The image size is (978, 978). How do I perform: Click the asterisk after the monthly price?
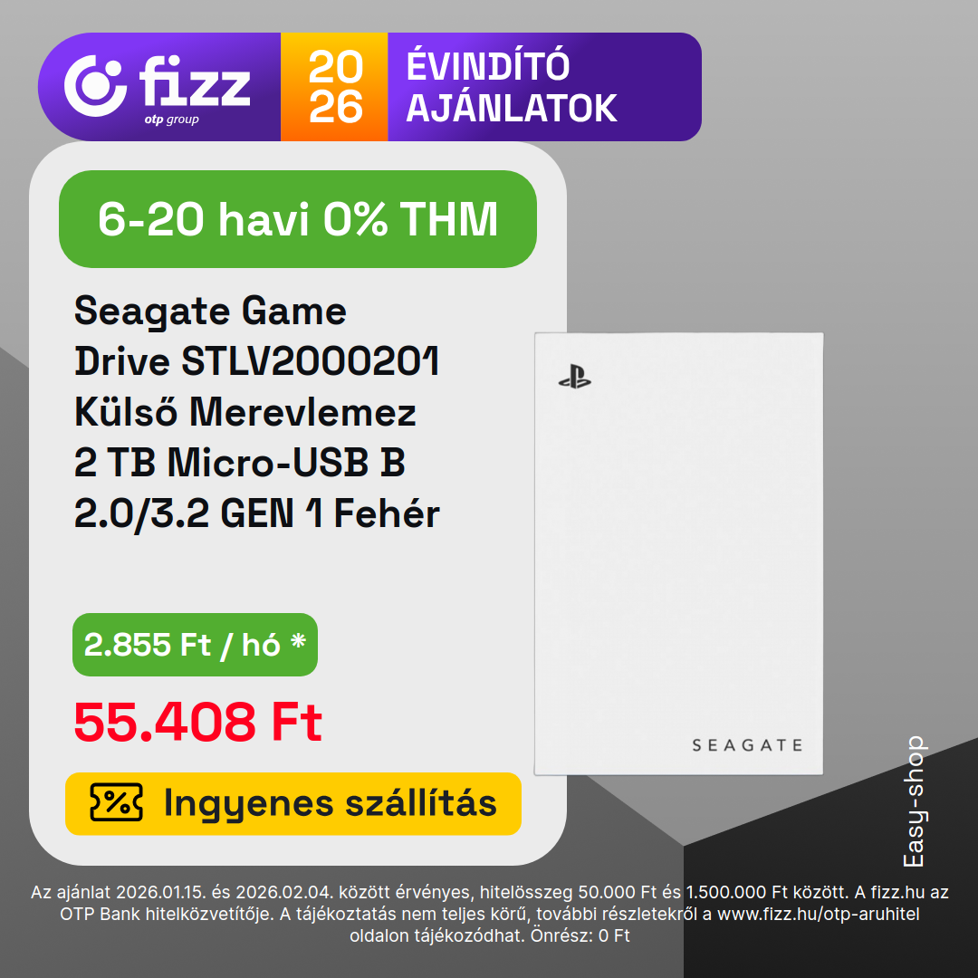pyautogui.click(x=298, y=645)
